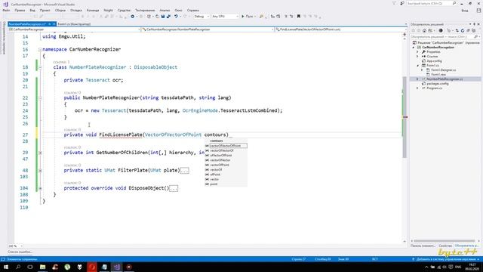
Task: Click the pin icon of Solution Explorer panel
Action: pyautogui.click(x=475, y=24)
